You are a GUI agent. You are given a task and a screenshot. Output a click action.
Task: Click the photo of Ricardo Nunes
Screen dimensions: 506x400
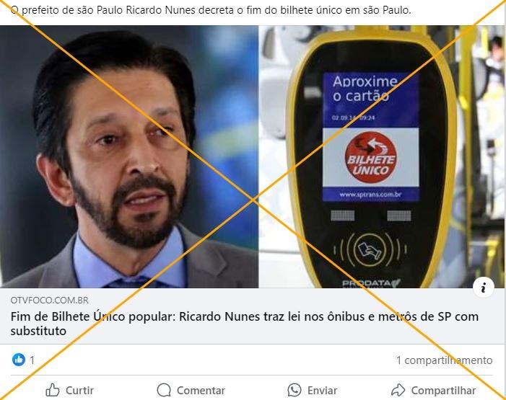pos(129,156)
